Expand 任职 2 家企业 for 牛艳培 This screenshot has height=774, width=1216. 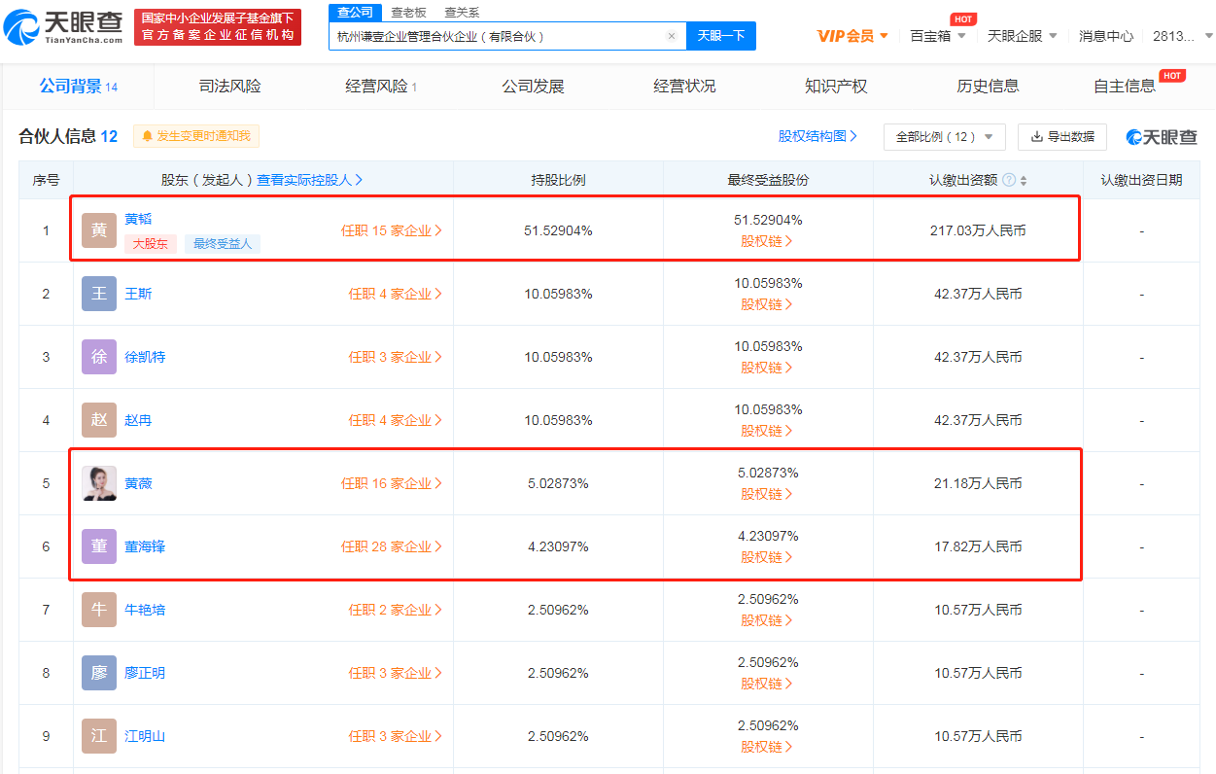[396, 610]
